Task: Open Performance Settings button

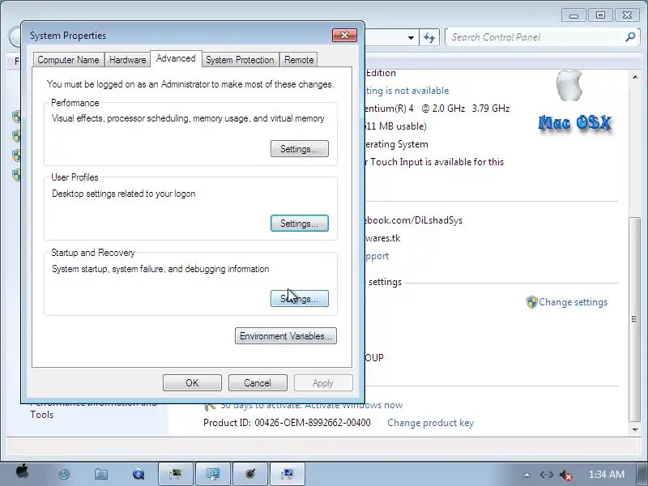Action: point(300,149)
